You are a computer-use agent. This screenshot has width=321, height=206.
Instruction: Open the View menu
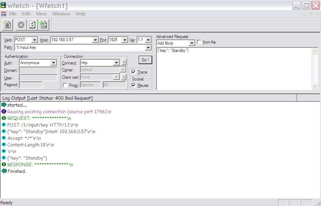click(41, 14)
